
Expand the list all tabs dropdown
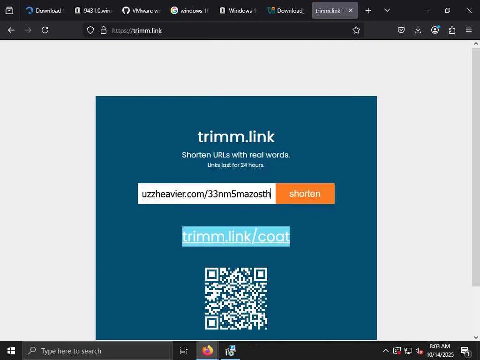(x=387, y=10)
